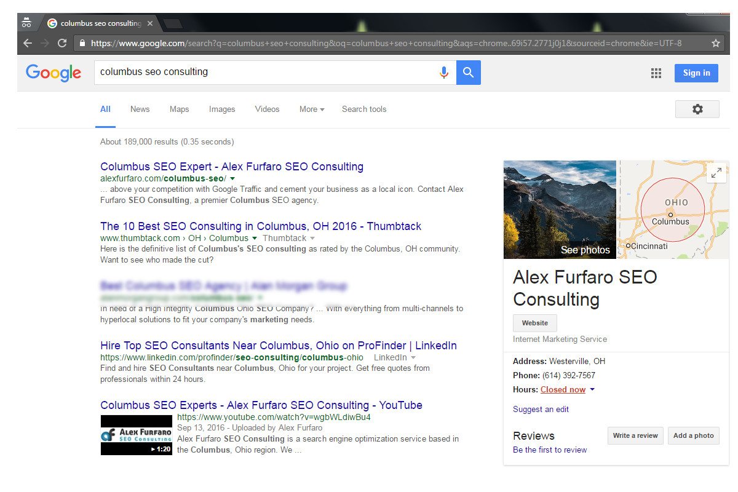Expand the More search filters dropdown
This screenshot has width=738, height=492.
tap(312, 109)
